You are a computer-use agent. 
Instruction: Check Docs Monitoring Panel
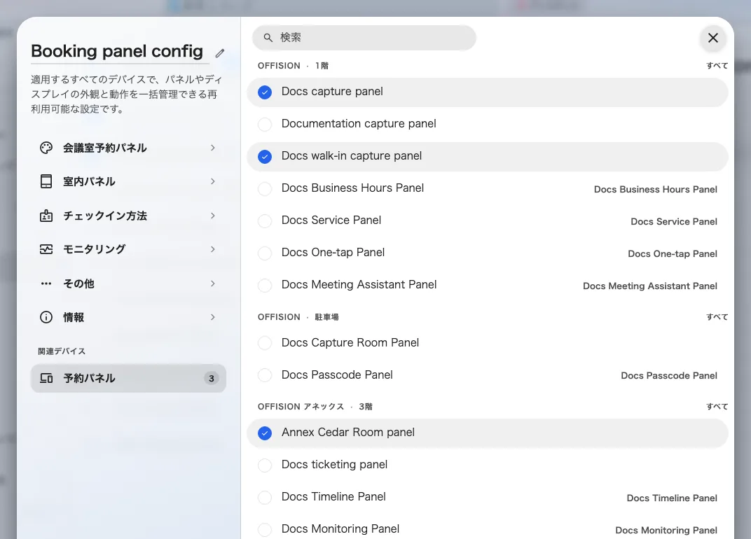tap(265, 529)
